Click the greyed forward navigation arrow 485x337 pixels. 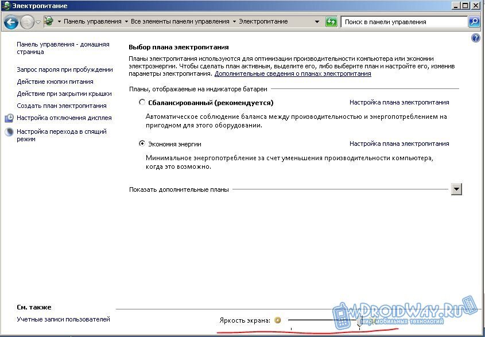point(28,22)
